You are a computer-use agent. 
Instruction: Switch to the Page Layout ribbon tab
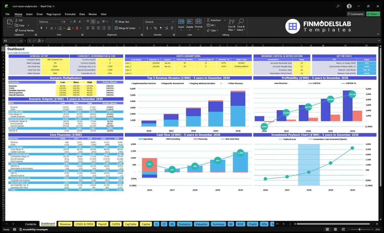(x=53, y=14)
